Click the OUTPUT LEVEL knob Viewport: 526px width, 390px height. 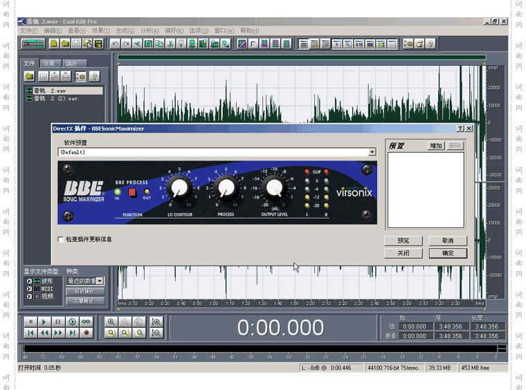pyautogui.click(x=274, y=187)
